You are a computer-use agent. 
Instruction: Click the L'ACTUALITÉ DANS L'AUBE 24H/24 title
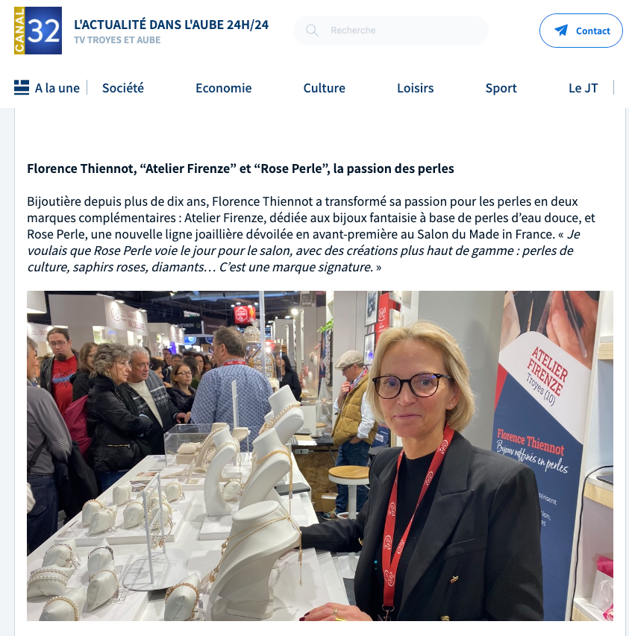[172, 25]
